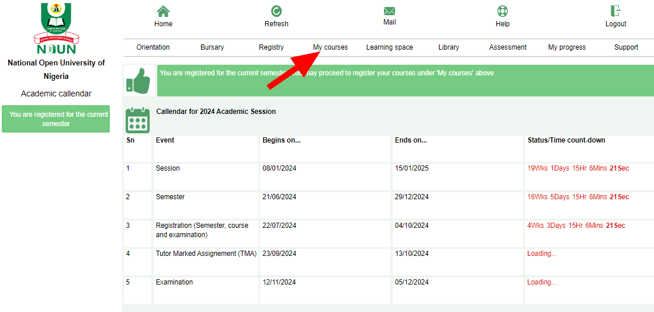Viewport: 654px width, 312px height.
Task: Click the 4Wks 3Days countdown for Registration
Action: pyautogui.click(x=576, y=226)
